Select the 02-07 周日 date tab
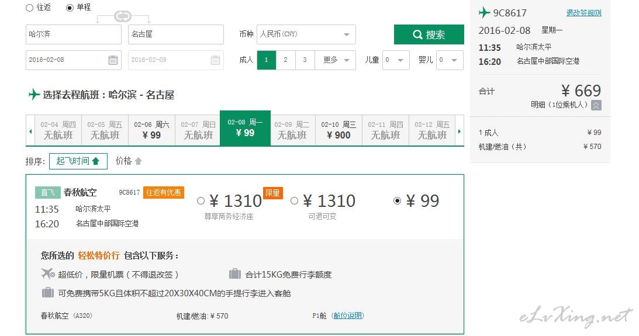The height and width of the screenshot is (336, 639). 198,130
